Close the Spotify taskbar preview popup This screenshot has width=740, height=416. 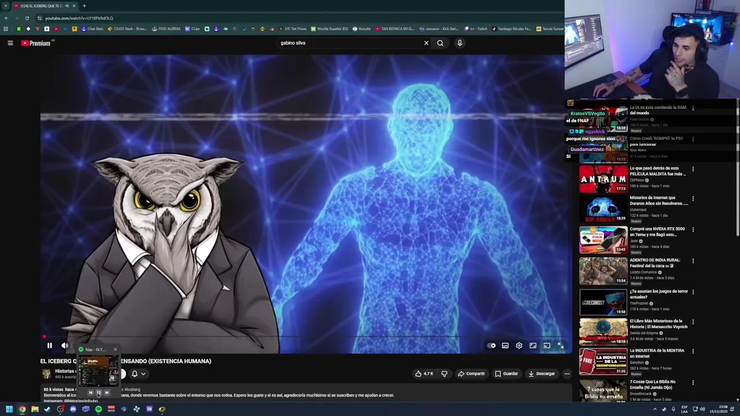tap(115, 350)
